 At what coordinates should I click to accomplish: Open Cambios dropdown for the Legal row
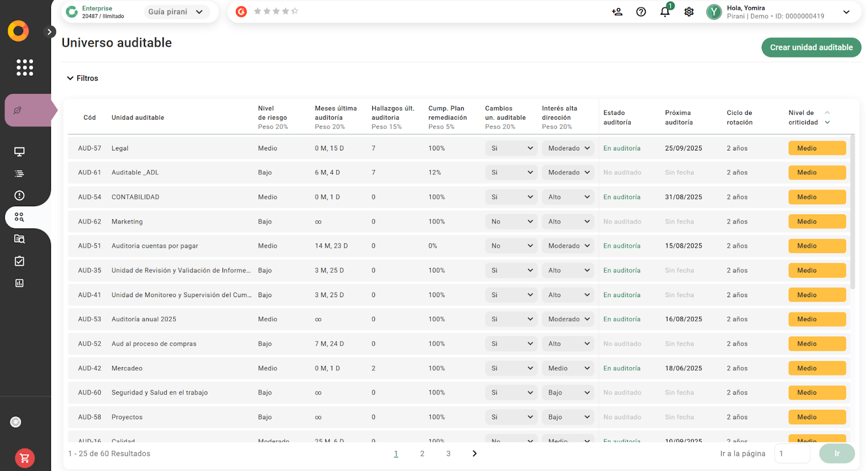511,148
